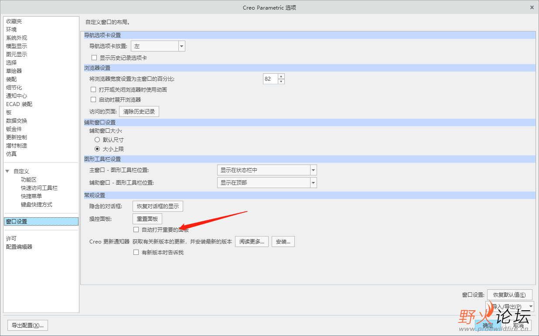
Task: Open the 配置编辑器 category
Action: click(19, 247)
